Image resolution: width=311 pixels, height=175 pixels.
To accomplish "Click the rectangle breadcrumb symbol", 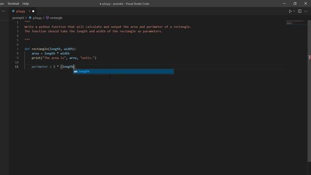I will pyautogui.click(x=56, y=18).
